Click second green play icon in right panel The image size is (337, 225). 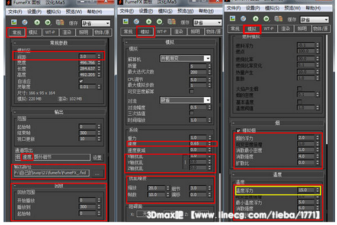pyautogui.click(x=267, y=19)
